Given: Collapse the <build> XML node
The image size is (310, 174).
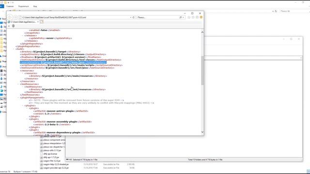Looking at the screenshot, I should (14, 49).
